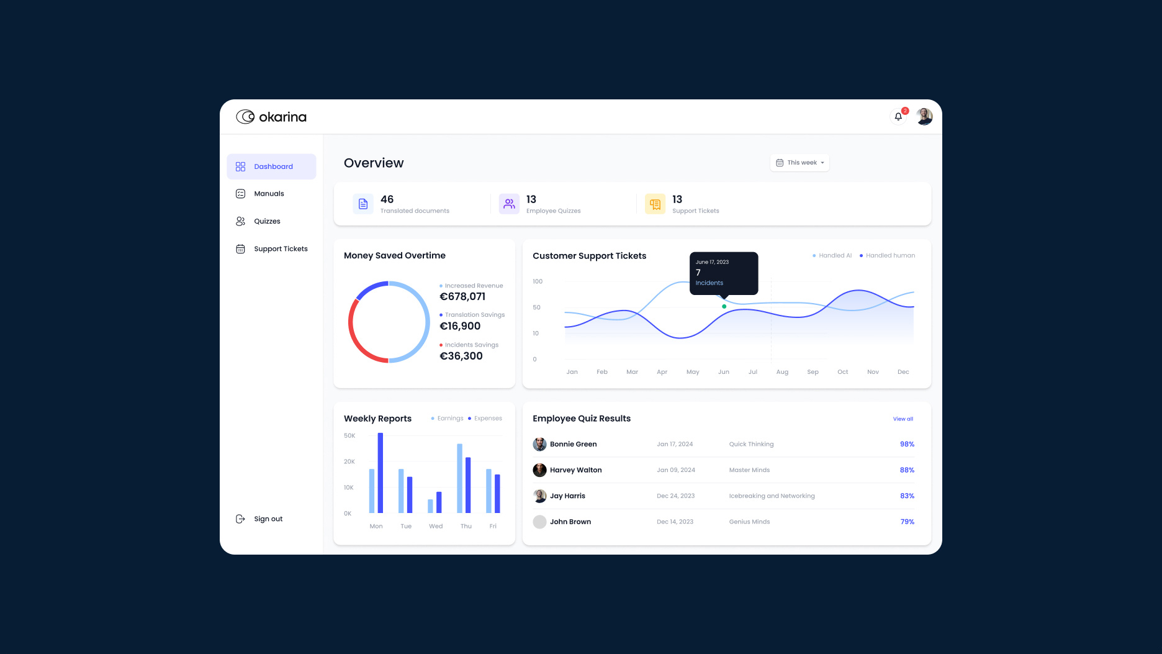
Task: Click Bonnie Green's avatar
Action: 539,444
